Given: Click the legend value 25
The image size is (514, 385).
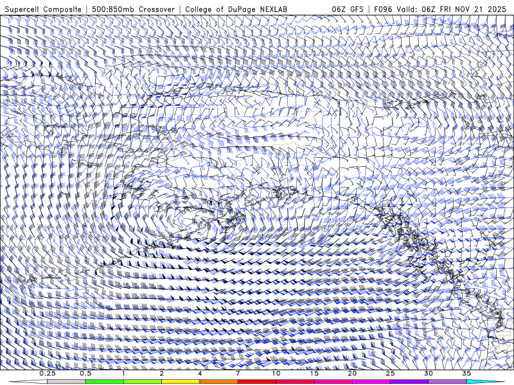Looking at the screenshot, I should pyautogui.click(x=390, y=373).
